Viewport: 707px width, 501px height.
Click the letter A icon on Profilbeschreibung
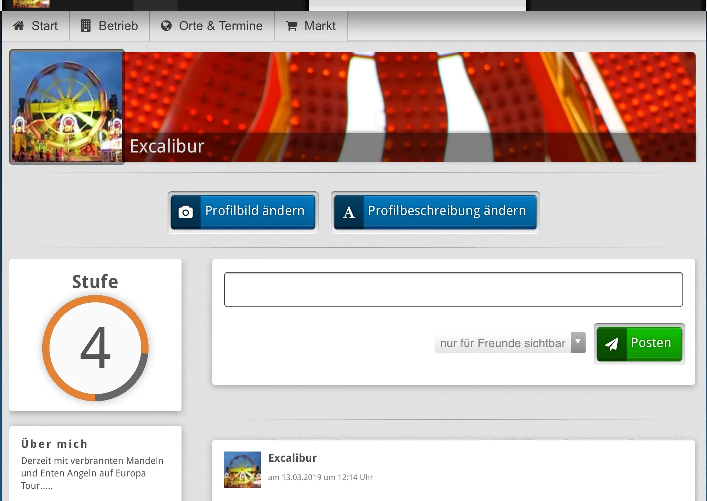pos(349,212)
